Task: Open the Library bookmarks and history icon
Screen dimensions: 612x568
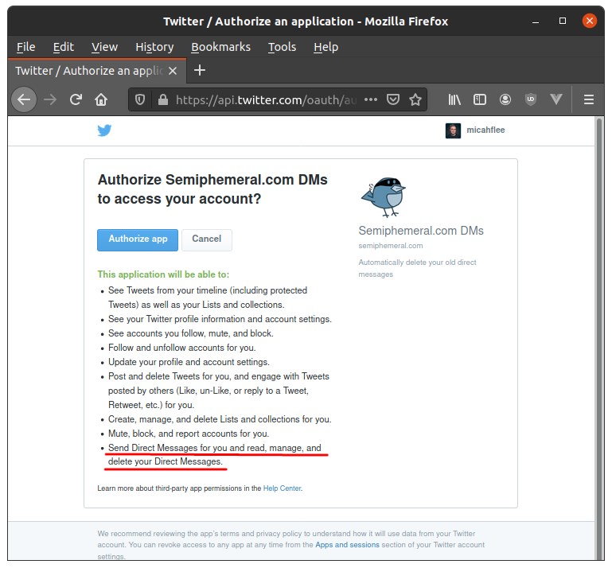Action: click(454, 99)
